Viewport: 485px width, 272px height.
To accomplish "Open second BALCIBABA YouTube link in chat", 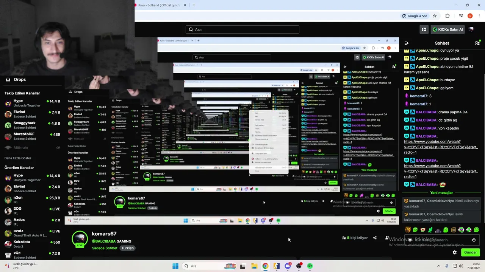I will (441, 171).
